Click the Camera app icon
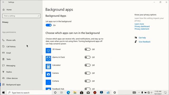169x95 pixels. (x=48, y=74)
